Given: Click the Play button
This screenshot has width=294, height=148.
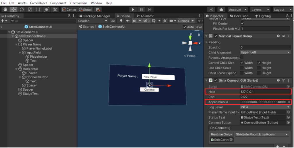Looking at the screenshot, I should 133,9.
